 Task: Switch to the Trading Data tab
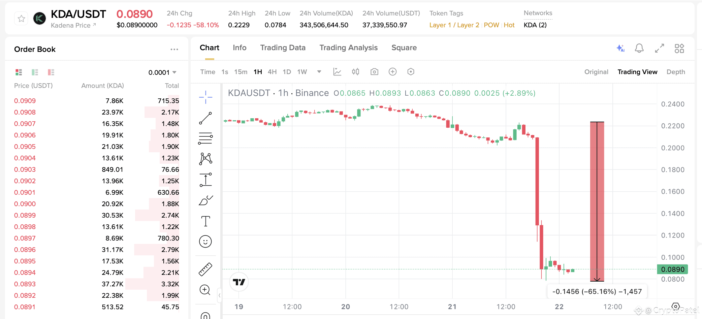283,47
